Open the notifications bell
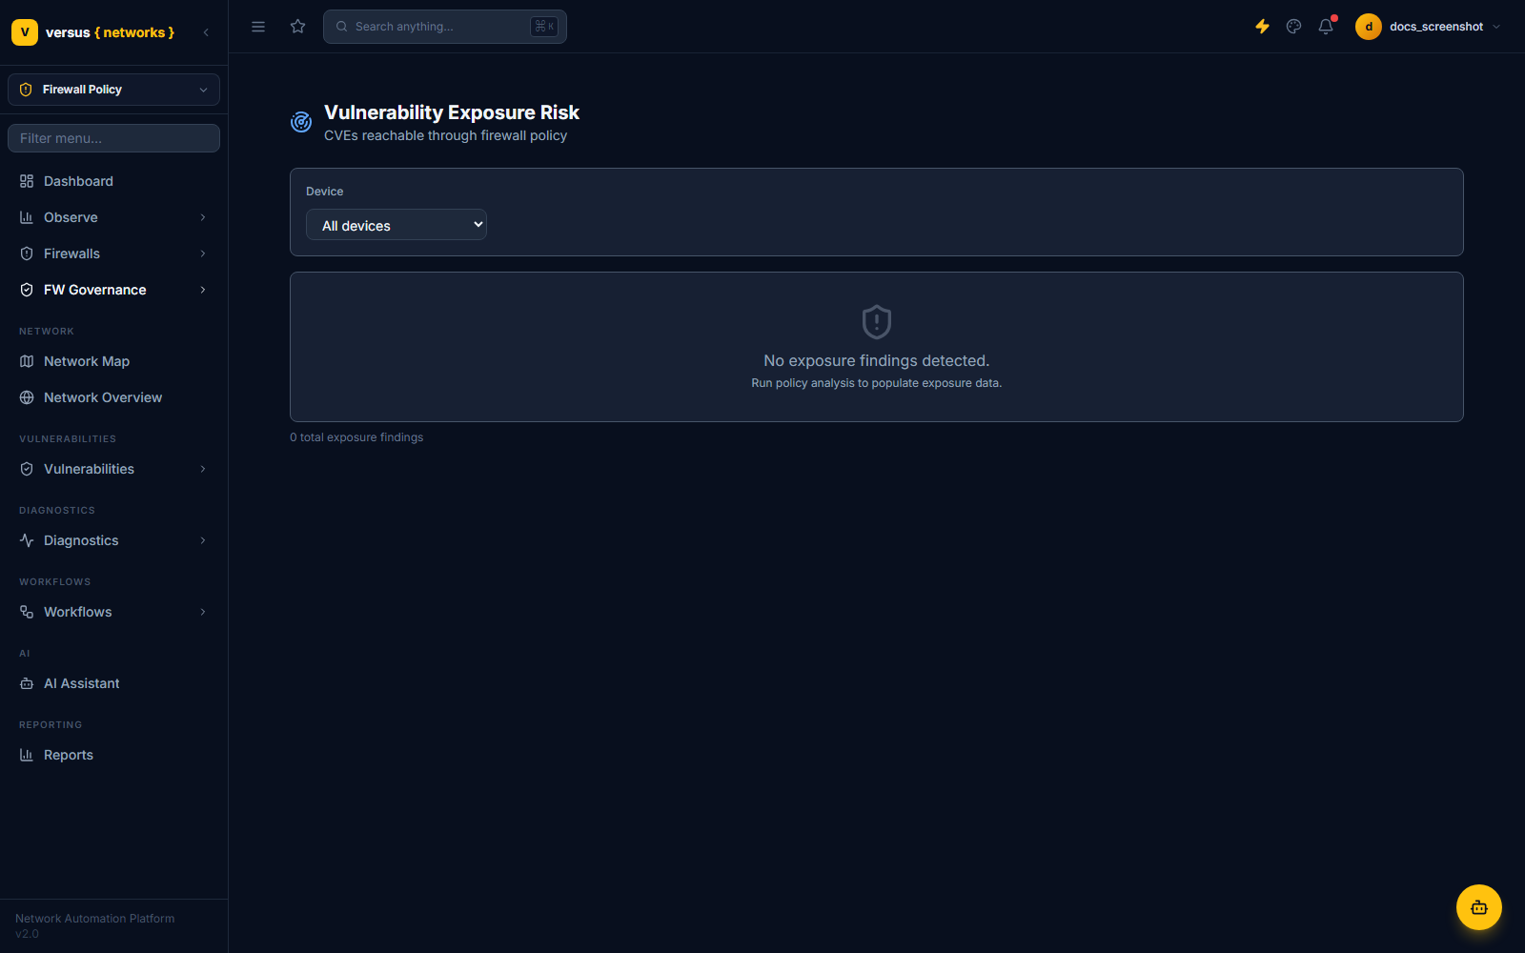The height and width of the screenshot is (953, 1525). [x=1326, y=27]
